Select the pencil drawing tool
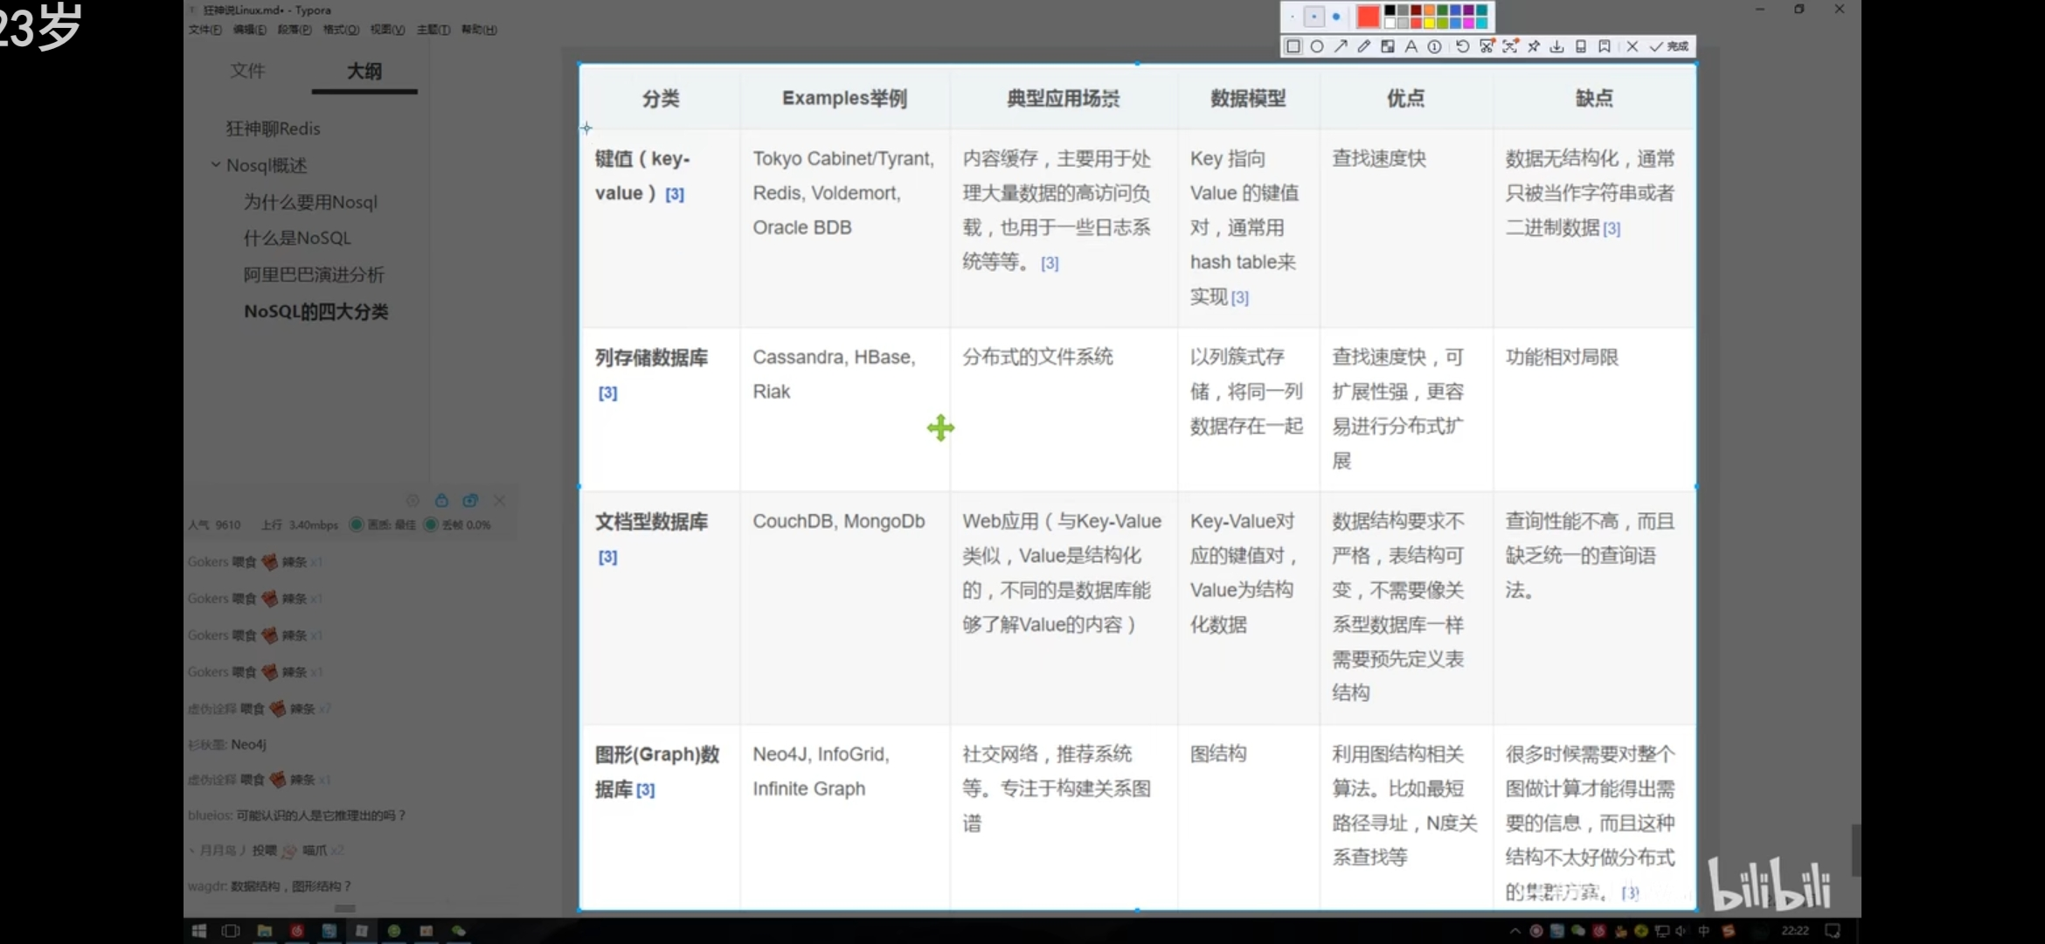This screenshot has width=2045, height=944. pos(1364,46)
